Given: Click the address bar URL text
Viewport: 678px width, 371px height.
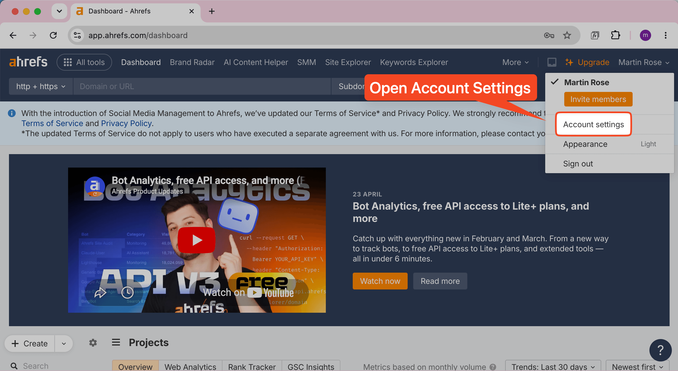Looking at the screenshot, I should (138, 35).
